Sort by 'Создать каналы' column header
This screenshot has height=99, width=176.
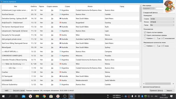52,6
